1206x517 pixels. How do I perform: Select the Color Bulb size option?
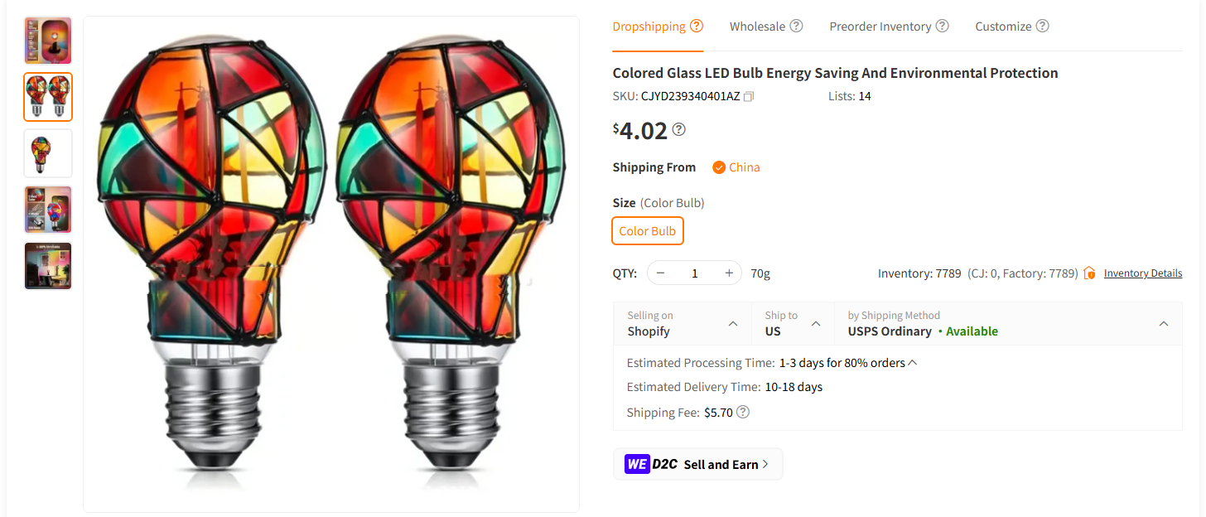coord(647,231)
